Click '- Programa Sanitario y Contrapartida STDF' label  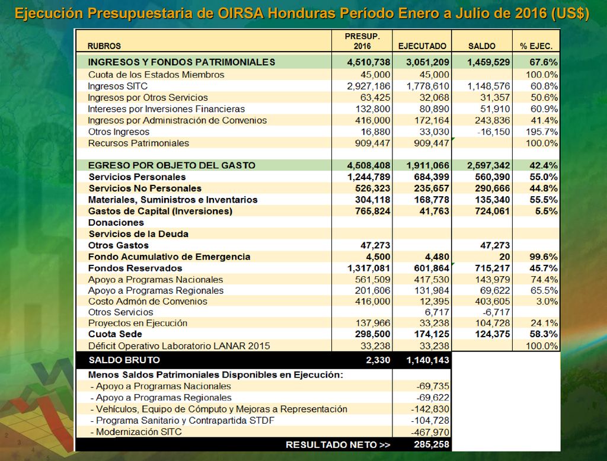point(182,420)
